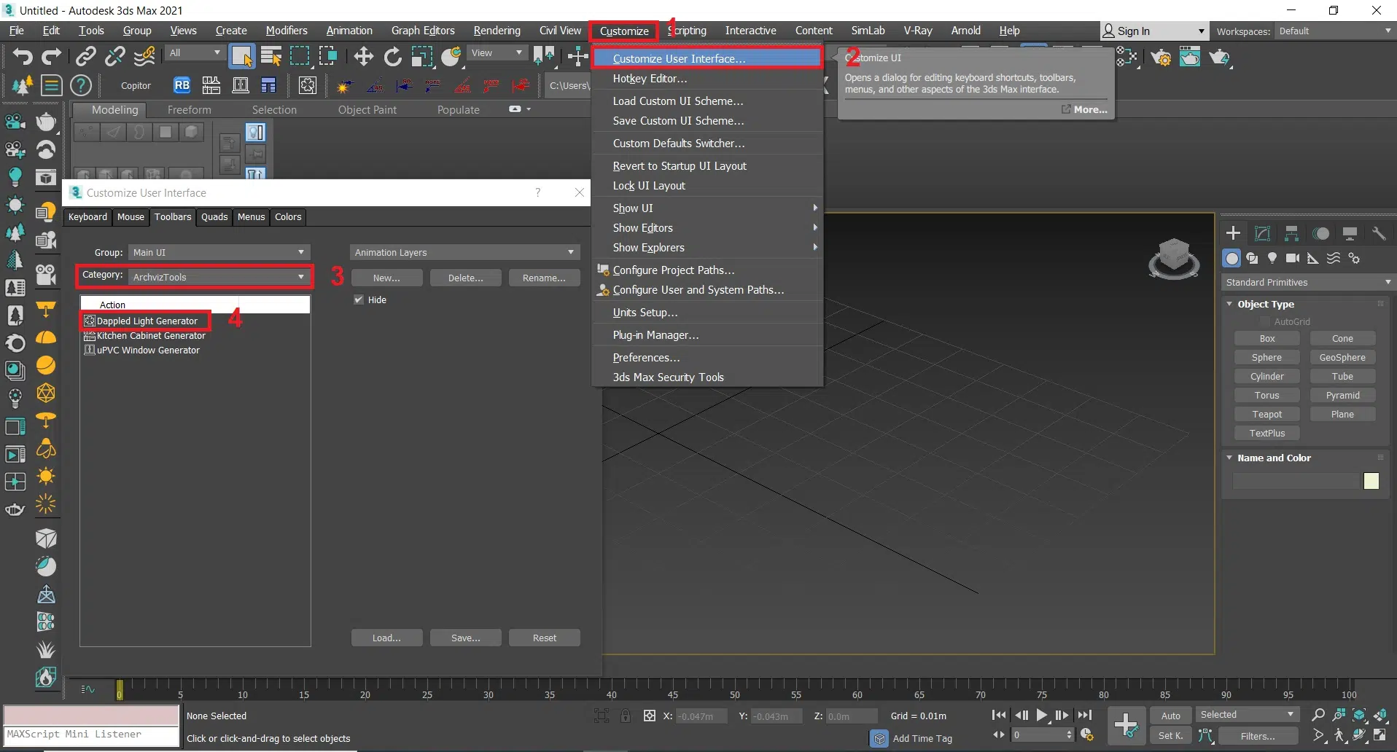Click the Play Animation button
Screen dimensions: 1397x752
(x=1042, y=716)
